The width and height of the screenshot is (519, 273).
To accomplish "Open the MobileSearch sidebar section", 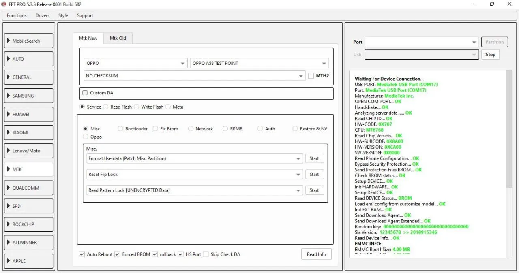I will coord(29,41).
